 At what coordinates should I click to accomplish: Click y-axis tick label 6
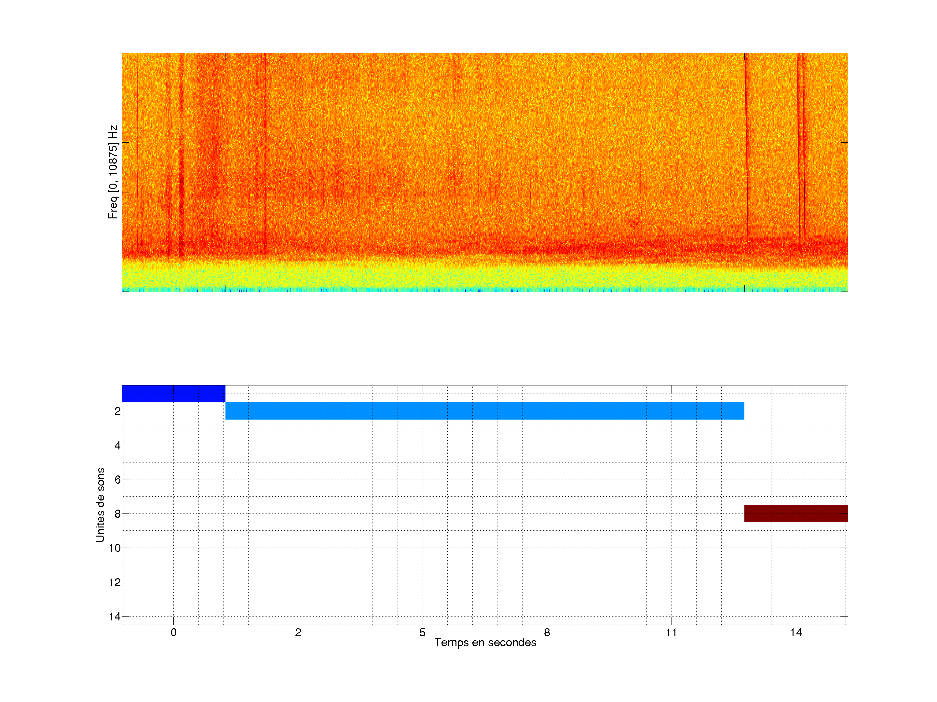[x=117, y=479]
